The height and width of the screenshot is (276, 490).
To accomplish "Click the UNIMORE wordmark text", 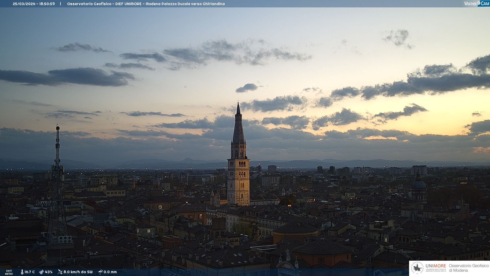I will click(436, 266).
